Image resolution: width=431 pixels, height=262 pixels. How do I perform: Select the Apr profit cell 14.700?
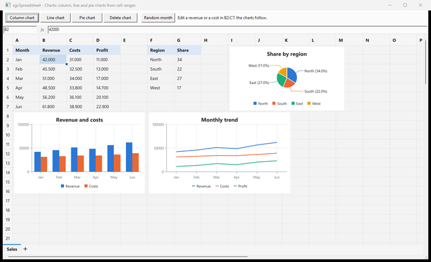[106, 88]
